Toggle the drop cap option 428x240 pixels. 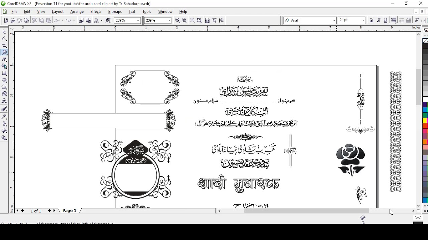408,20
